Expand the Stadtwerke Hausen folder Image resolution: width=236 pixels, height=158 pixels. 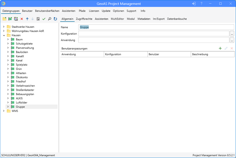[4, 27]
